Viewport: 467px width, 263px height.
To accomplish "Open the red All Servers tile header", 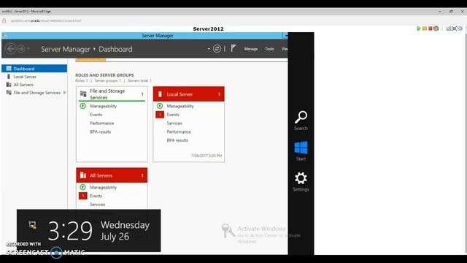I will tap(112, 175).
